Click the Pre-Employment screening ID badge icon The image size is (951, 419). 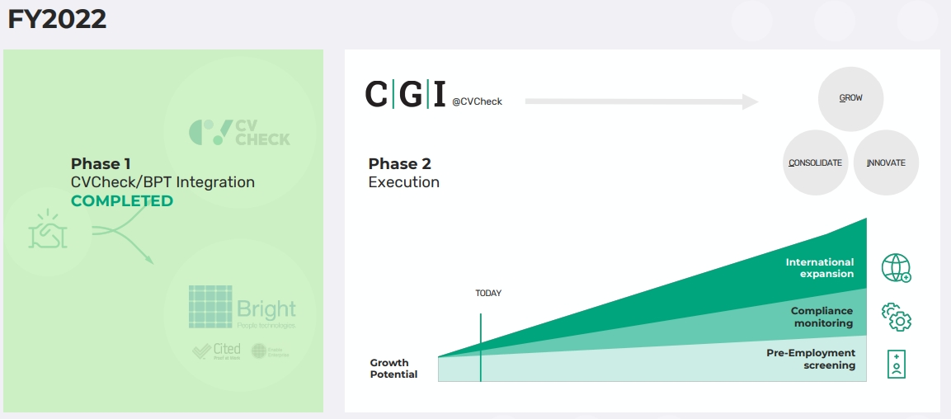tap(896, 365)
